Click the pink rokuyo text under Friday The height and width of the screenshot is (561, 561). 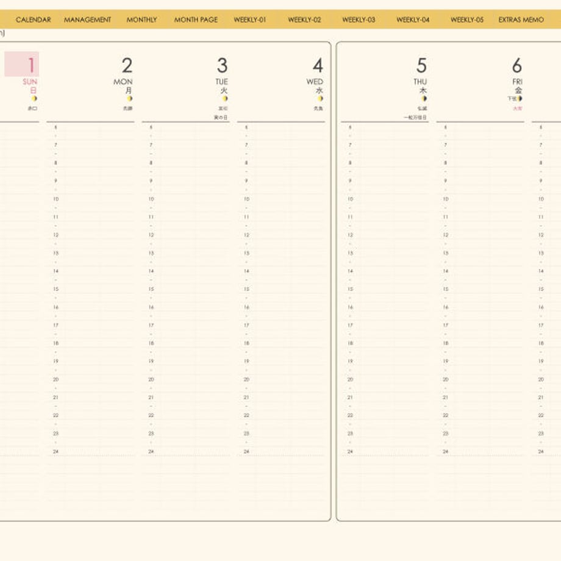(x=517, y=108)
